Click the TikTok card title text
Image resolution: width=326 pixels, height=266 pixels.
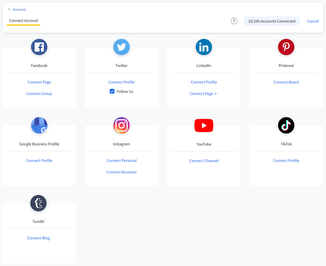coord(286,144)
